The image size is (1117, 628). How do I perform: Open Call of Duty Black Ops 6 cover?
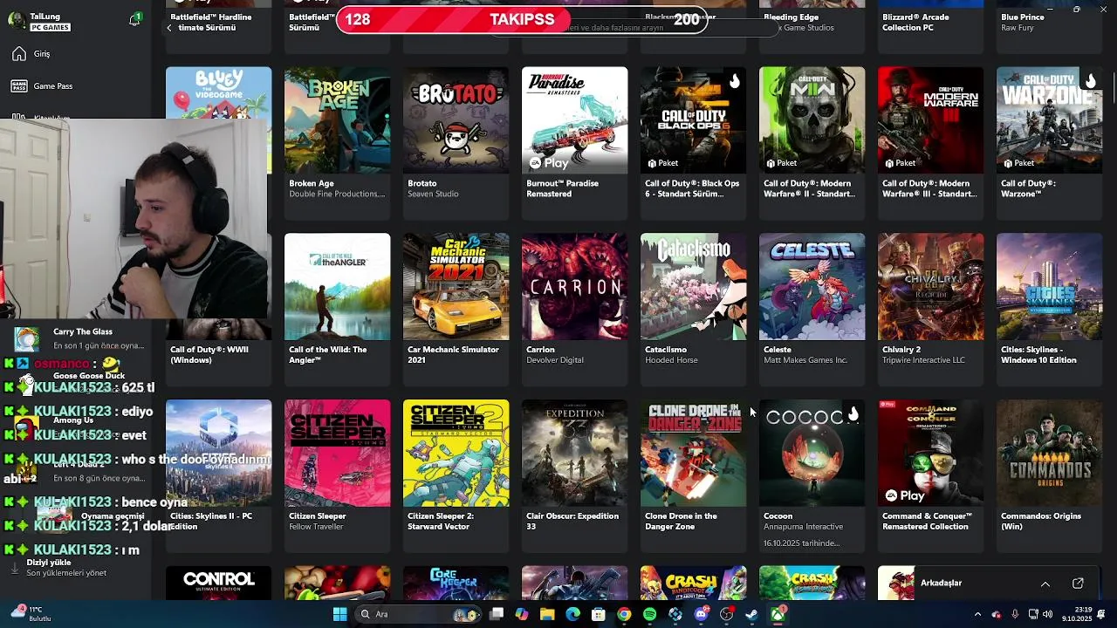693,120
